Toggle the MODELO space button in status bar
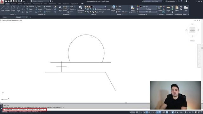 tap(132, 112)
